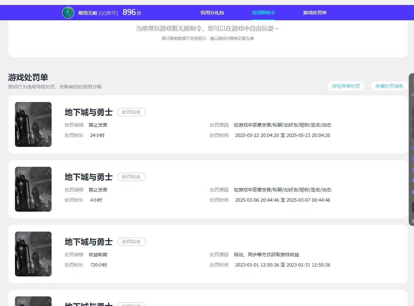The width and height of the screenshot is (414, 306).
Task: Expand the 存在异常处罚 panel
Action: [x=346, y=86]
